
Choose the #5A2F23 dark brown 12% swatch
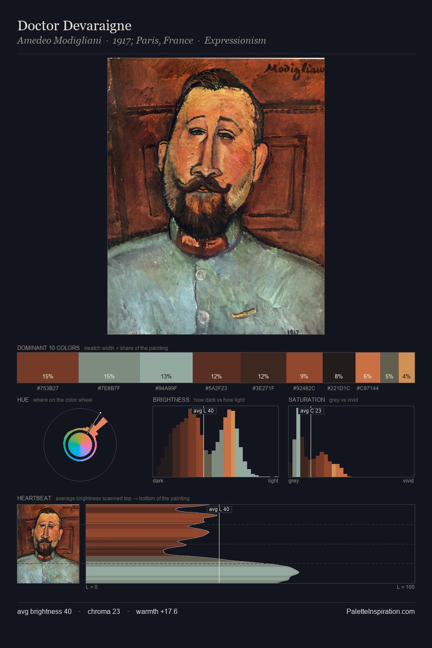point(216,368)
